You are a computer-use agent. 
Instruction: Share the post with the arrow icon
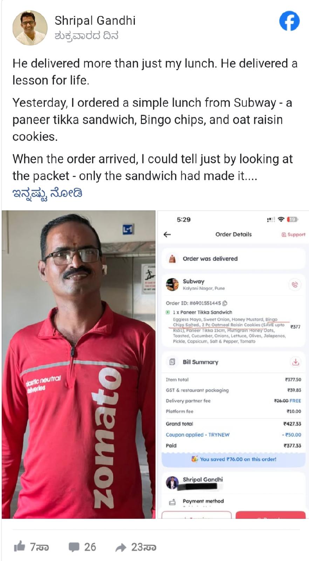(121, 547)
